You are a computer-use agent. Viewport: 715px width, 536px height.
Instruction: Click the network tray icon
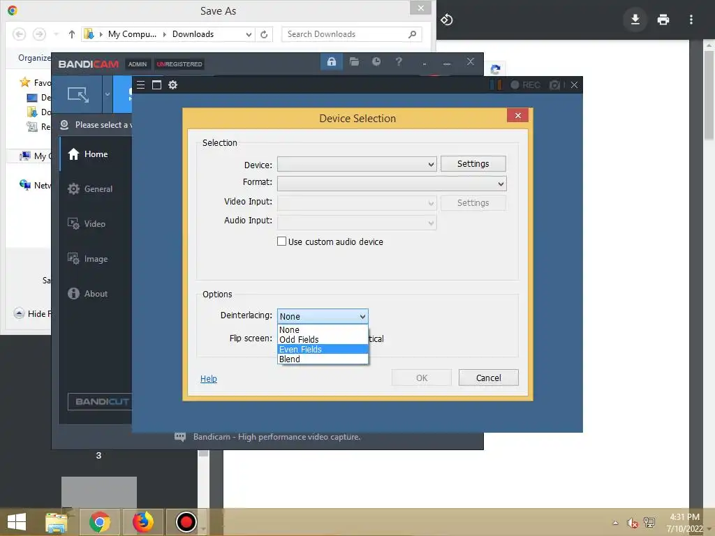(649, 523)
